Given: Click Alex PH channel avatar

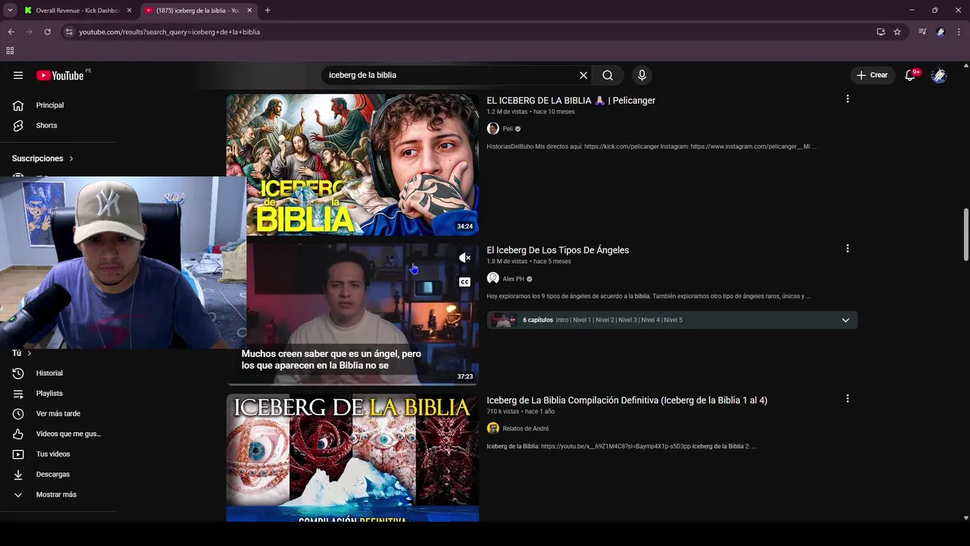Looking at the screenshot, I should click(493, 278).
